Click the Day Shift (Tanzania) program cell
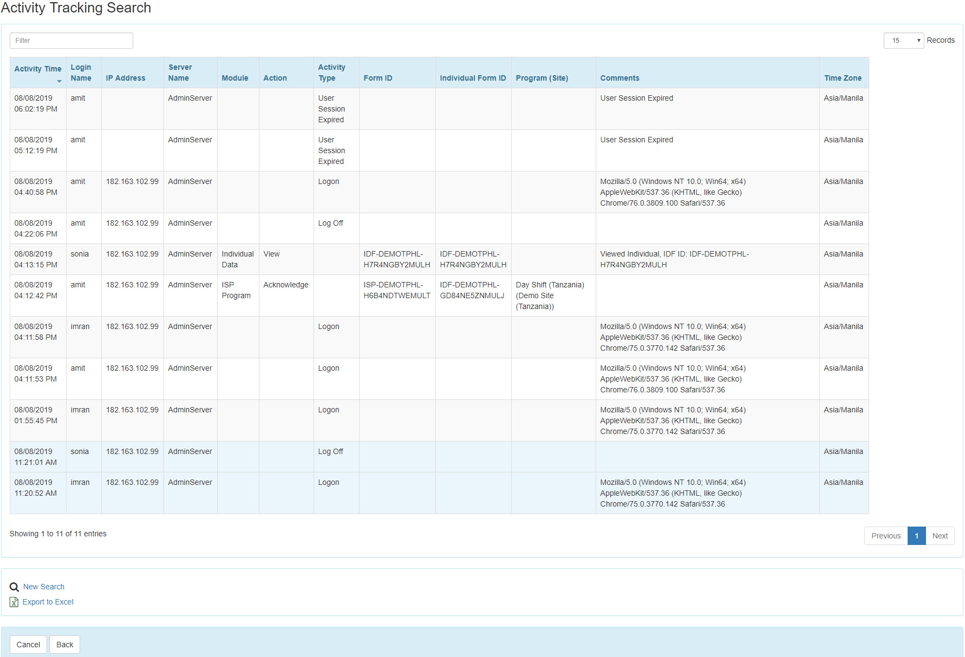Screen dimensions: 965x657 (553, 295)
